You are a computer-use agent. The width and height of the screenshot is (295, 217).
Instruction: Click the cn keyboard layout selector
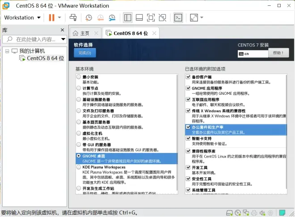click(253, 54)
